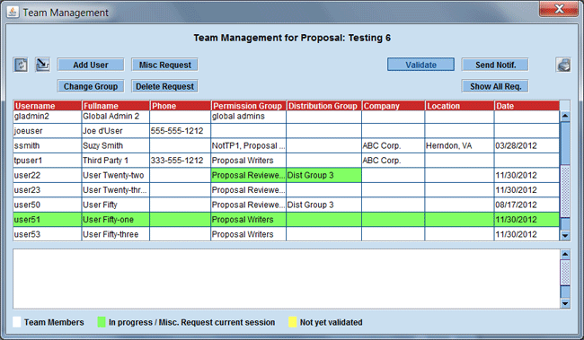
Task: Select the user23 username cell
Action: (48, 190)
